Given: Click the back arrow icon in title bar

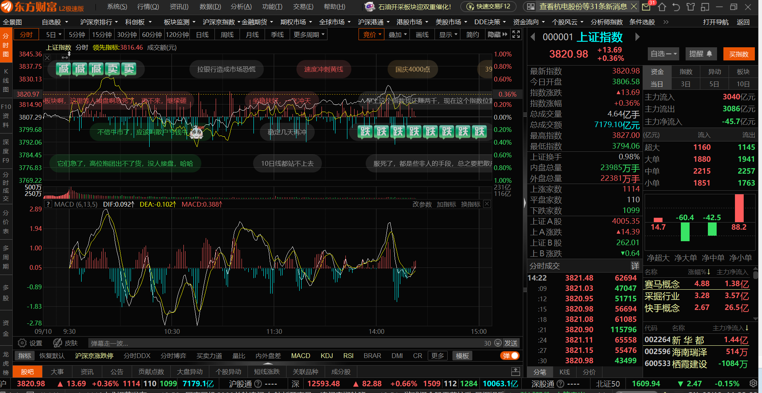Looking at the screenshot, I should pos(676,7).
